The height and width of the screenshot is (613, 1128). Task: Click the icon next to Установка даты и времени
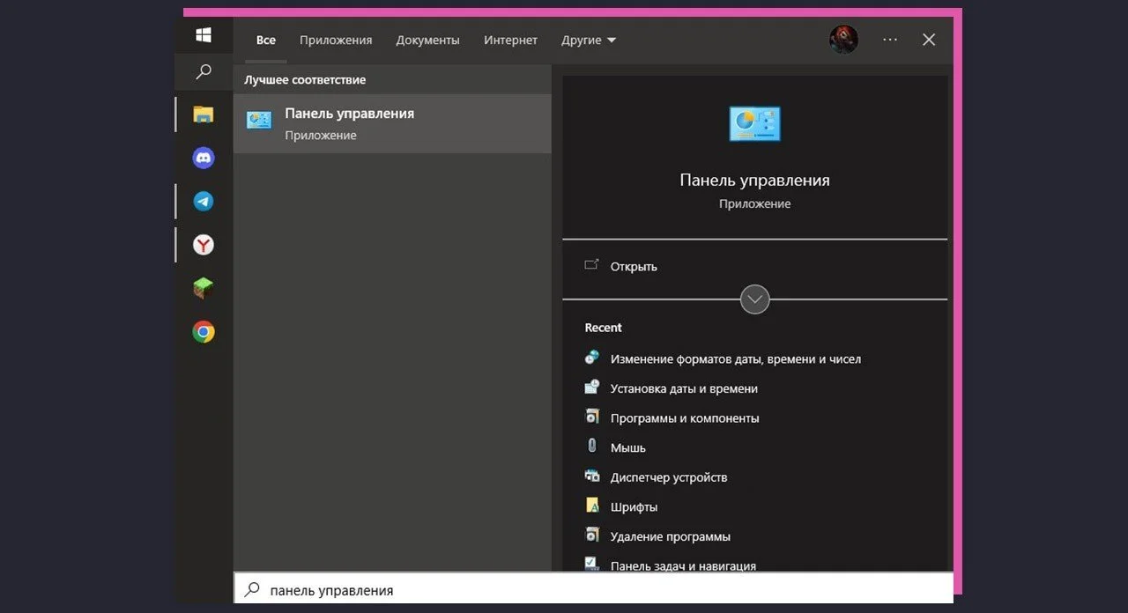(x=592, y=388)
